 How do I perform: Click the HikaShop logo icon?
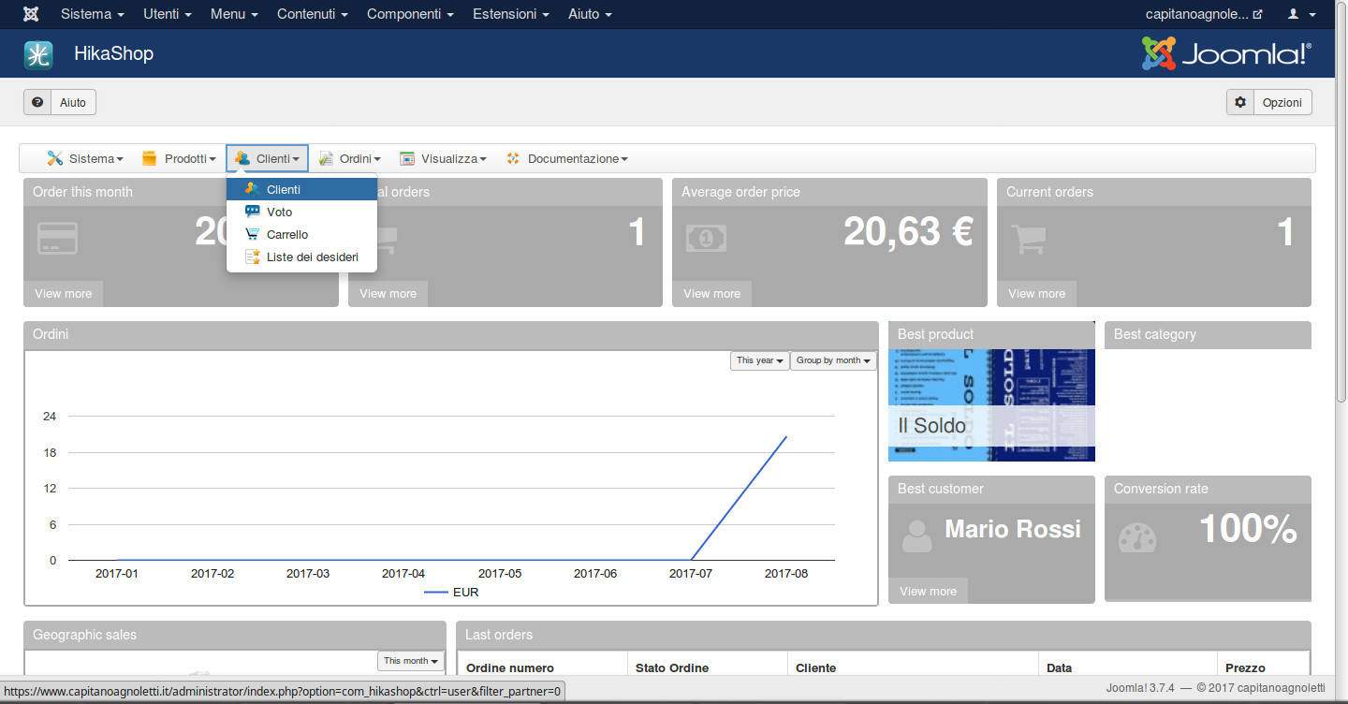coord(38,54)
